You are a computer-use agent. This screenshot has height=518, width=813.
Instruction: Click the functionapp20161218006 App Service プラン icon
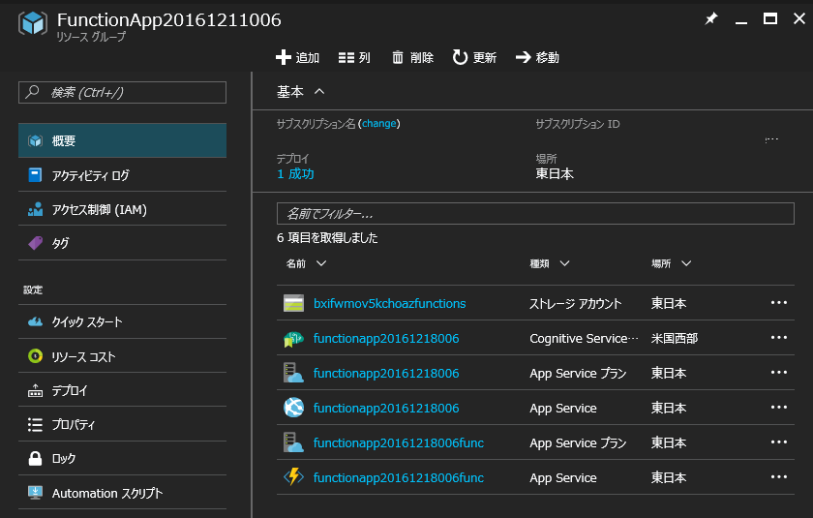pyautogui.click(x=293, y=373)
